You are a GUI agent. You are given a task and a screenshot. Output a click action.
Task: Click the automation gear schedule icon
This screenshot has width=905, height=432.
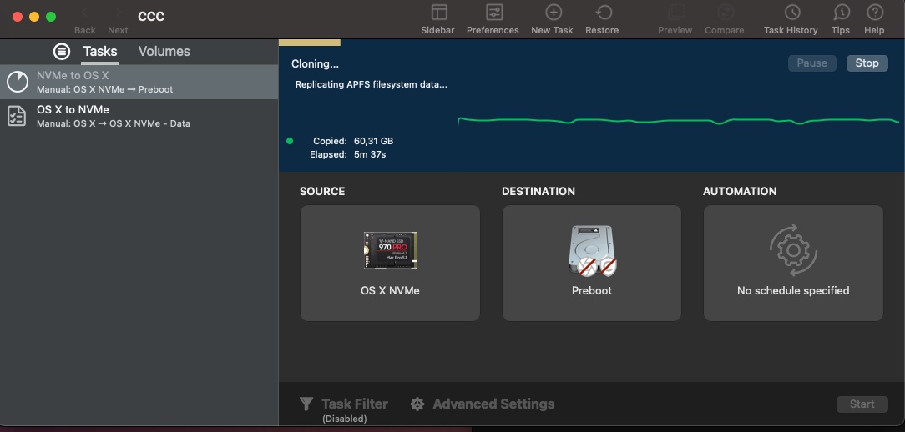[793, 250]
